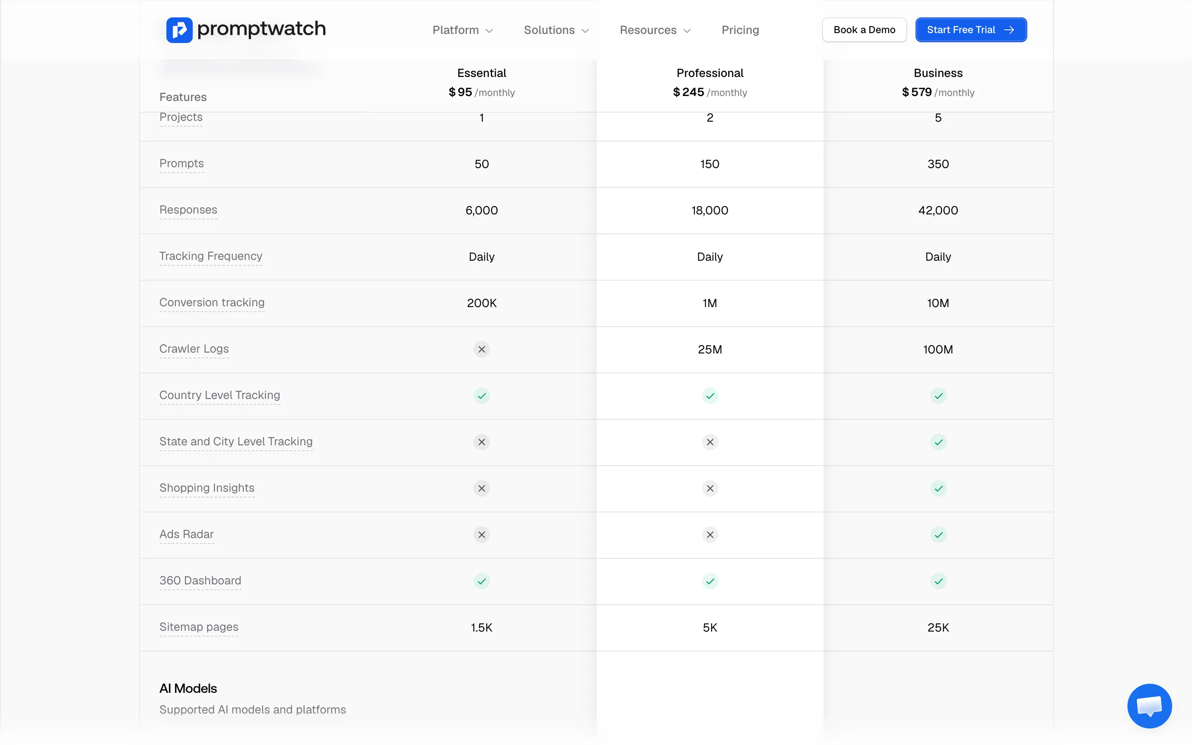Click the Tracking Frequency feature label

211,256
